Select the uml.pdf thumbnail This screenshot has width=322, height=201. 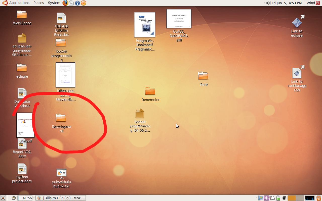(x=25, y=125)
